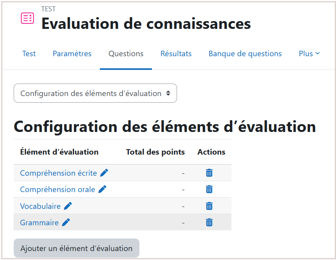Select the Test tab
Image resolution: width=336 pixels, height=260 pixels.
pos(29,54)
